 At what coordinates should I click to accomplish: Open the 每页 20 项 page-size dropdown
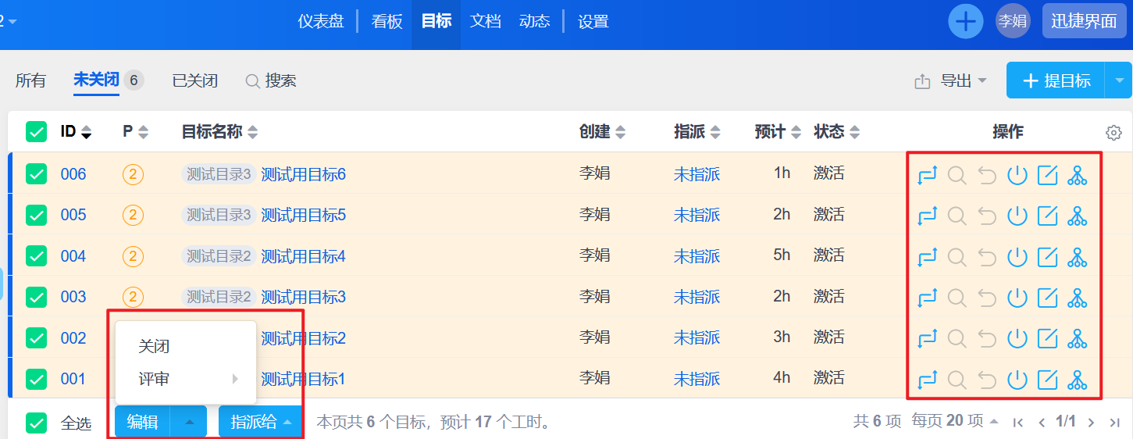pos(955,421)
